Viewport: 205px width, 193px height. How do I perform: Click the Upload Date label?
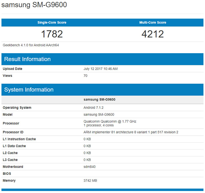[x=13, y=69]
